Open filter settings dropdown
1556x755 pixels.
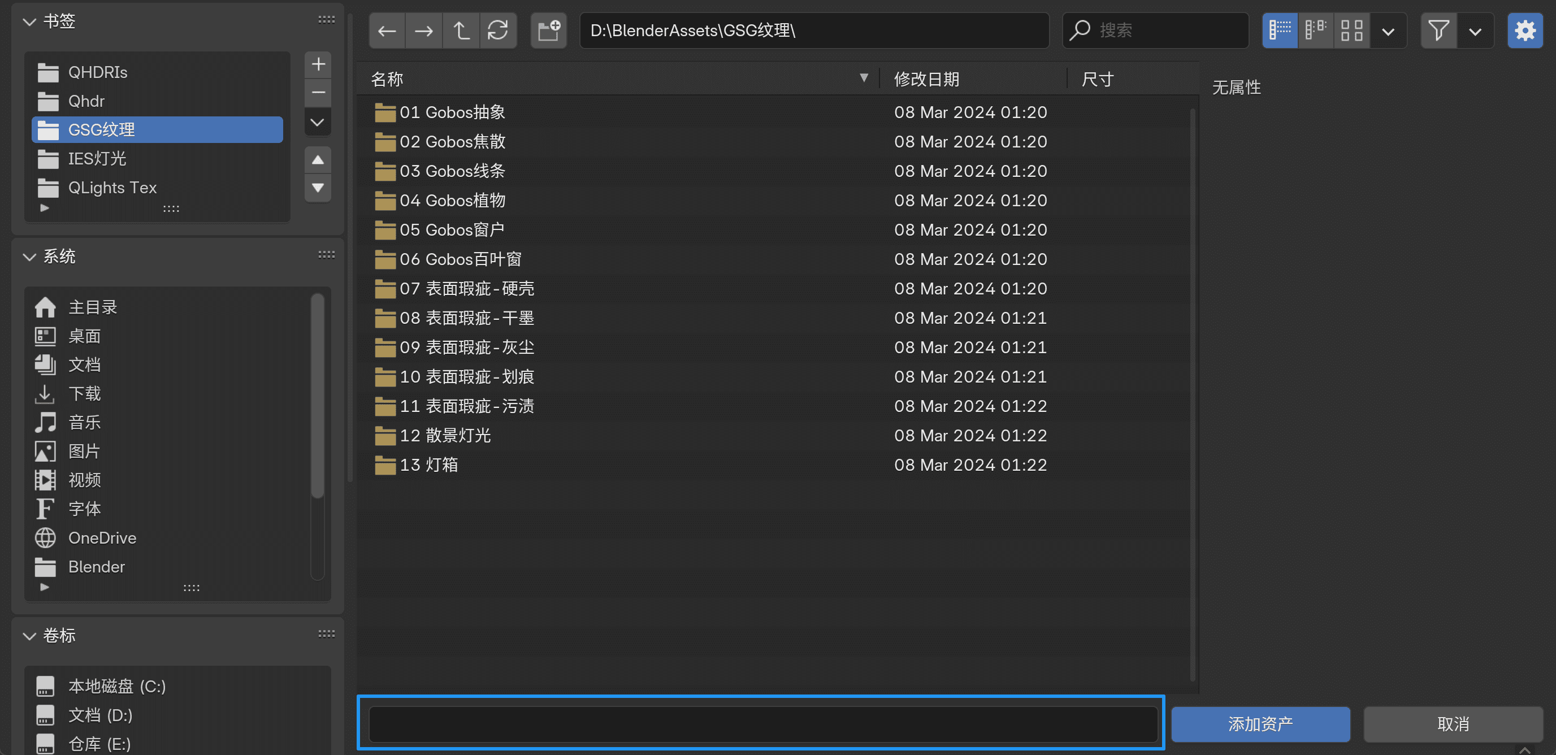click(1476, 30)
